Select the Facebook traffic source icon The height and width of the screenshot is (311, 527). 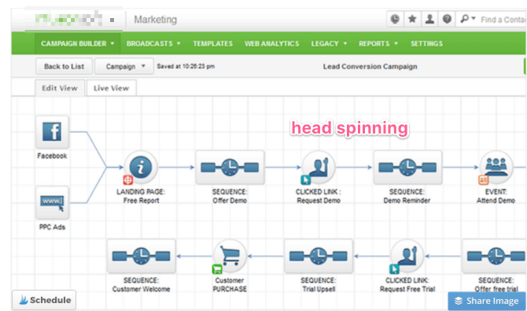click(x=52, y=132)
